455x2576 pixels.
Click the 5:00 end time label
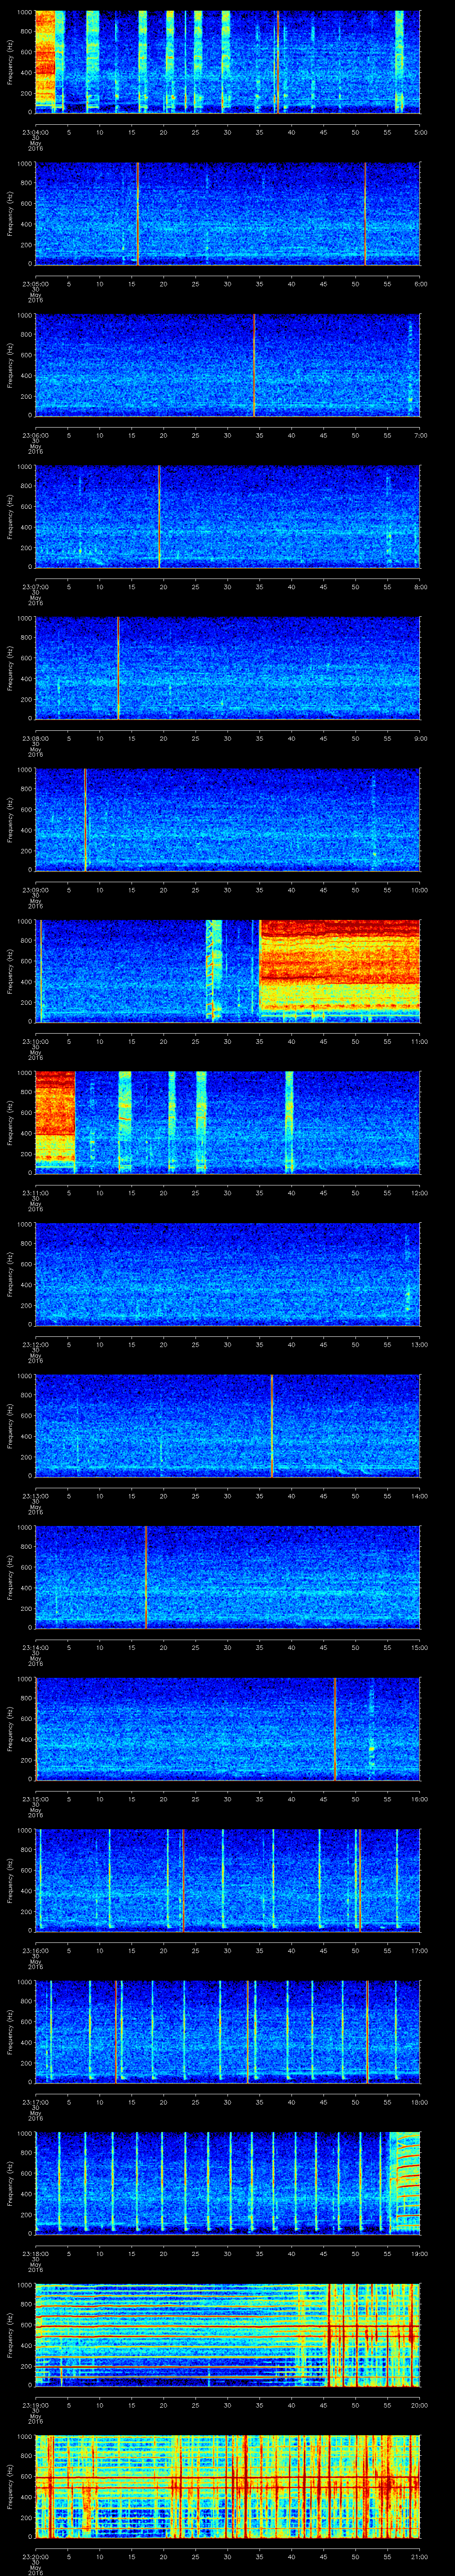[x=420, y=131]
